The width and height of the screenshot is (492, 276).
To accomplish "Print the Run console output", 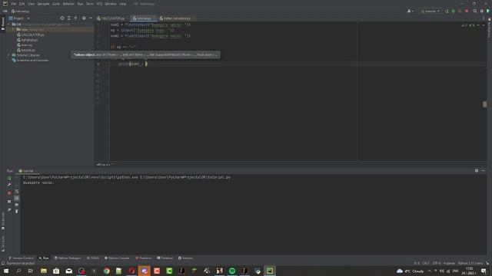I will pyautogui.click(x=17, y=205).
